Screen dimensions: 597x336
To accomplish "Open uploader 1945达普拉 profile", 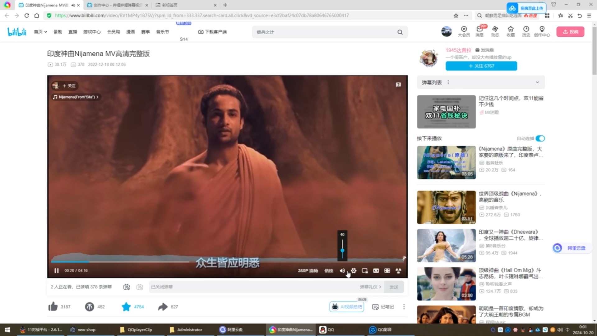I will [458, 50].
